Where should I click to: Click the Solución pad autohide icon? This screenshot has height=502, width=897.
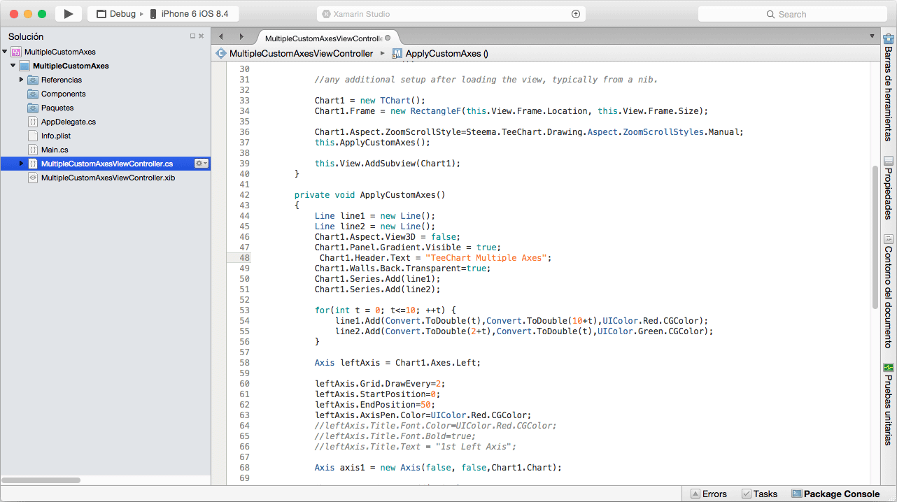click(192, 36)
